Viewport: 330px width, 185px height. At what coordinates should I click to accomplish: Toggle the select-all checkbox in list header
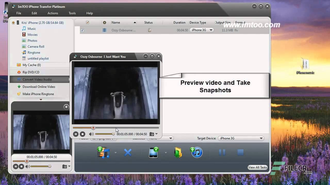(x=87, y=22)
